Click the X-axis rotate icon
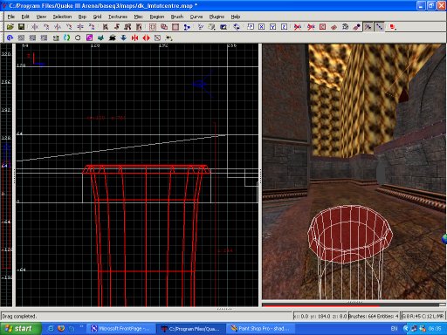Screen dimensions: 447x335 click(46, 27)
